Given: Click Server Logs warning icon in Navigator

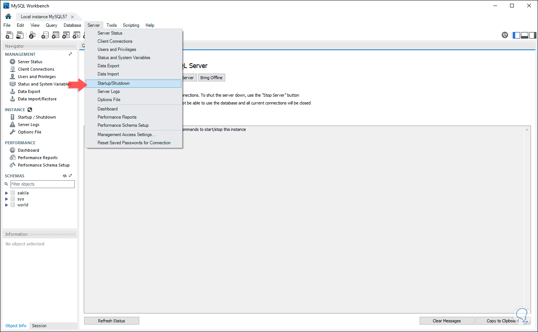Looking at the screenshot, I should [13, 125].
